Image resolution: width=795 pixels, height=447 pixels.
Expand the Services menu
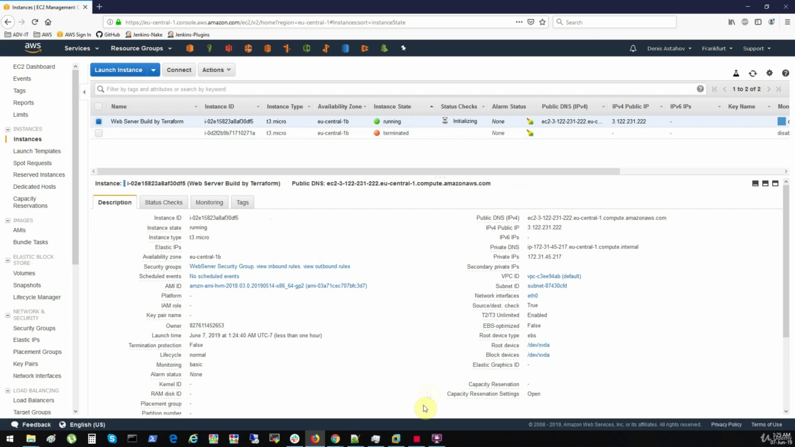click(x=81, y=48)
